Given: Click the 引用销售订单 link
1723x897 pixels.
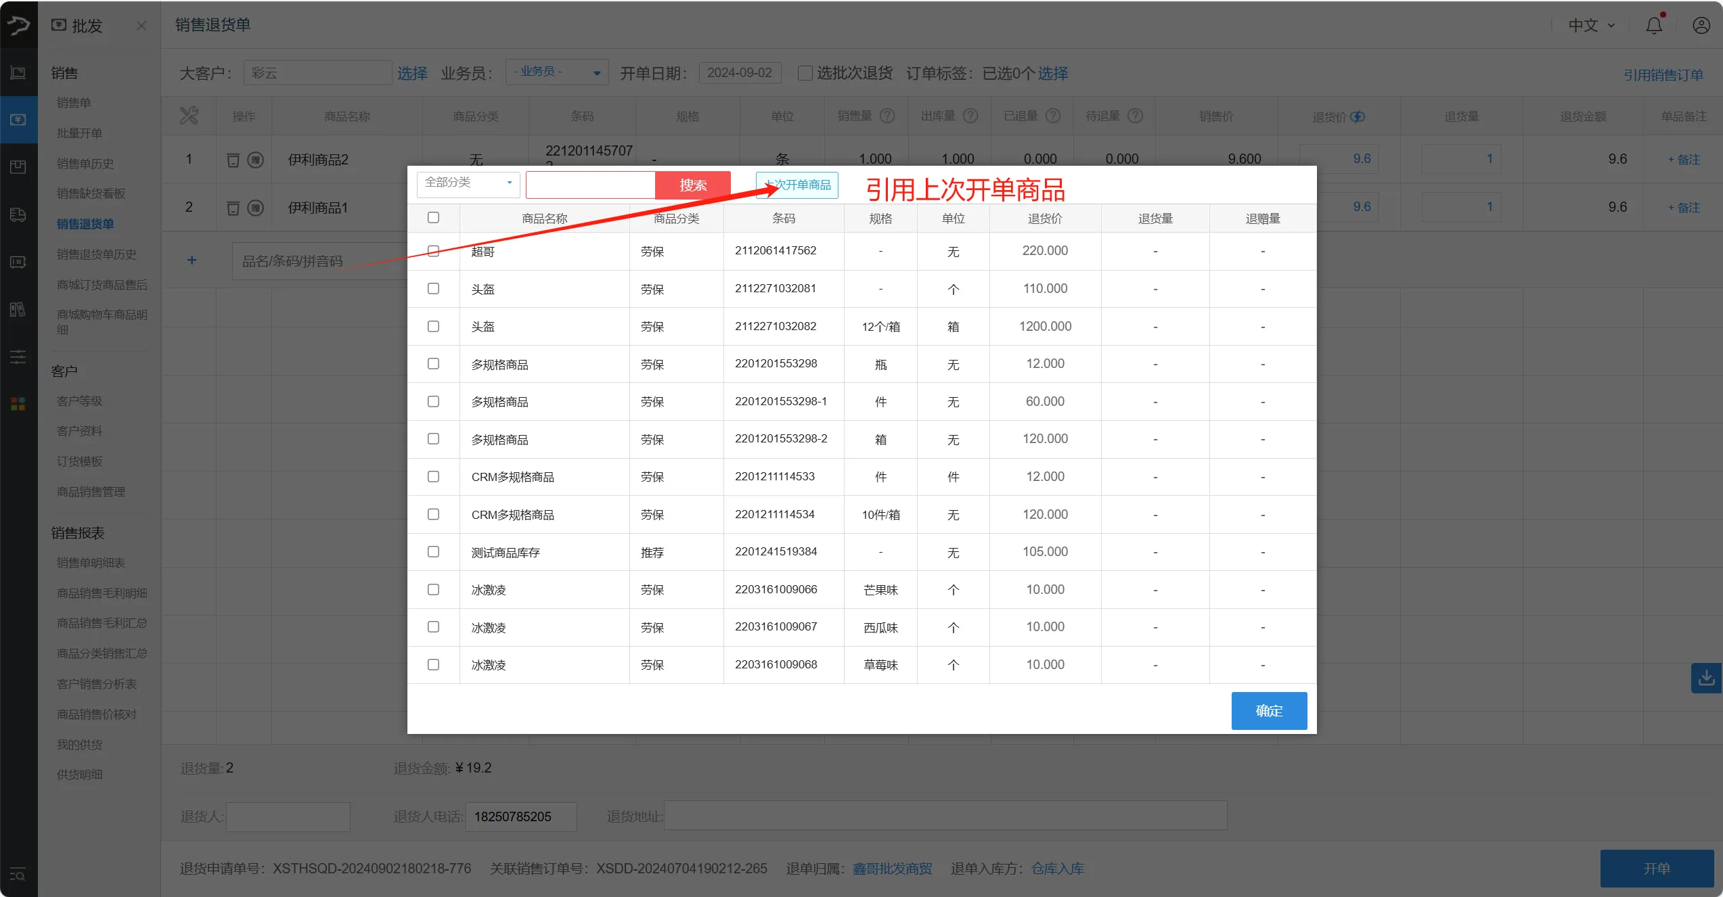Looking at the screenshot, I should point(1663,74).
